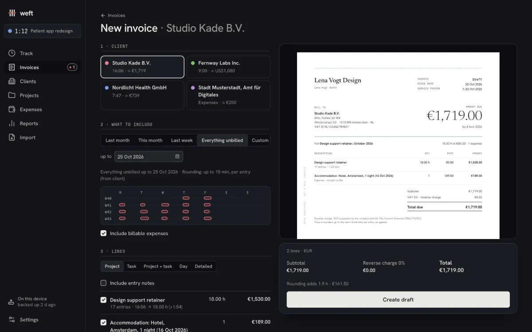The image size is (532, 332).
Task: Click the blue dot on Nordlicht Health card
Action: tap(107, 88)
